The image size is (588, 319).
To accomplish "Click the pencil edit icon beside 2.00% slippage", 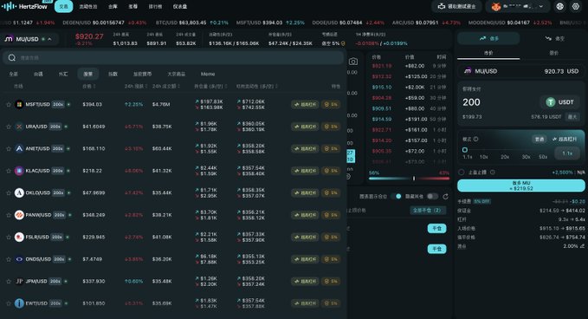I will tap(582, 246).
